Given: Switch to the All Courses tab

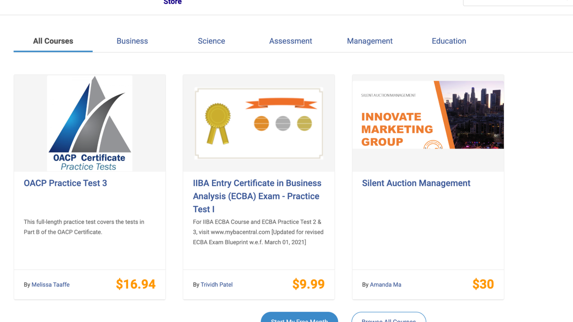Looking at the screenshot, I should [x=53, y=41].
